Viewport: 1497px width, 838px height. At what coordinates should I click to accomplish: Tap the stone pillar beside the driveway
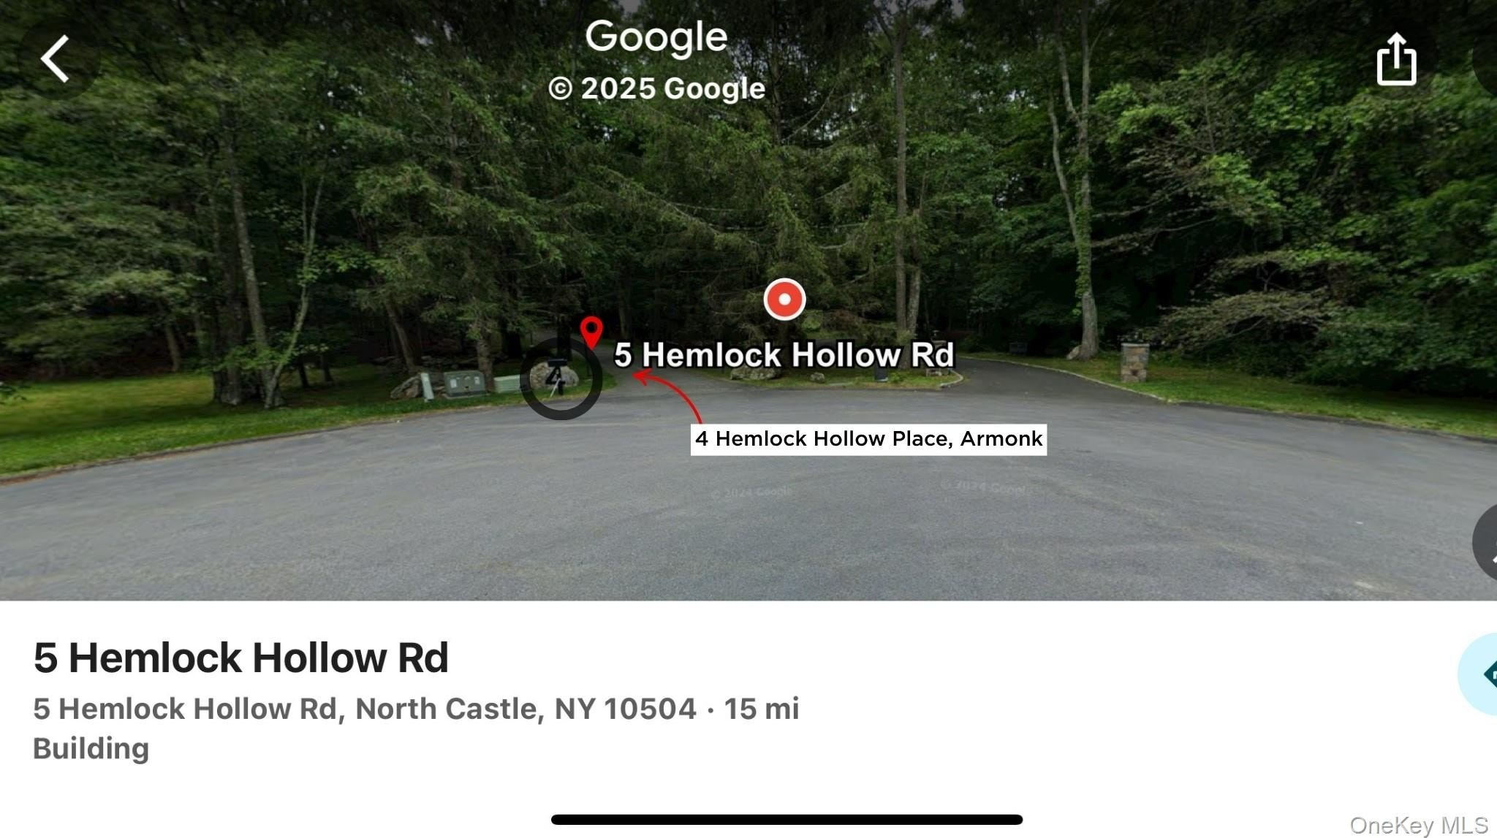(x=1134, y=362)
